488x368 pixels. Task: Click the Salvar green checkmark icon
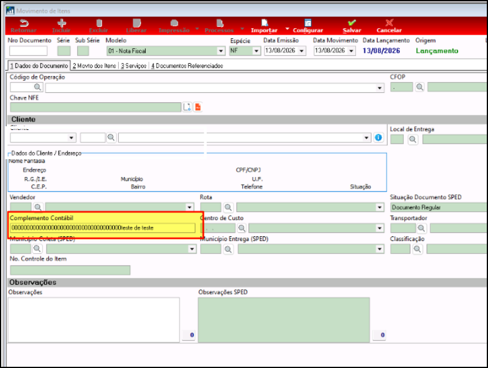pos(352,23)
